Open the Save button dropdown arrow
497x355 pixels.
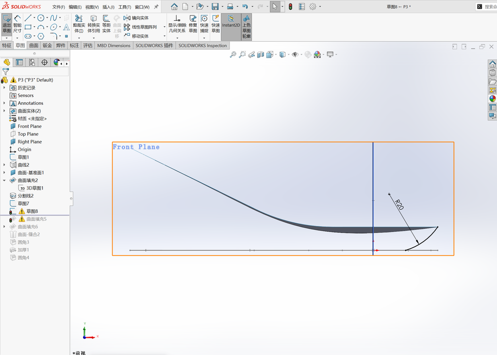pyautogui.click(x=222, y=7)
